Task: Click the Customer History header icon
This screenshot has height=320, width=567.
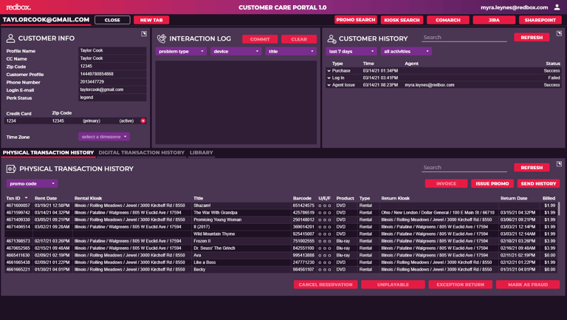Action: pos(331,38)
